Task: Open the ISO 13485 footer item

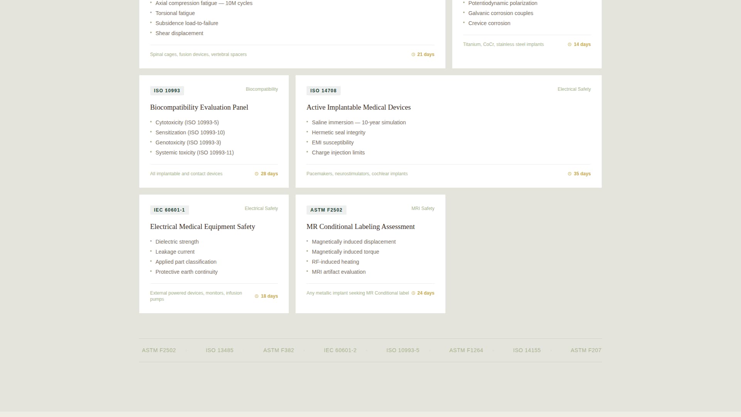Action: click(x=220, y=350)
